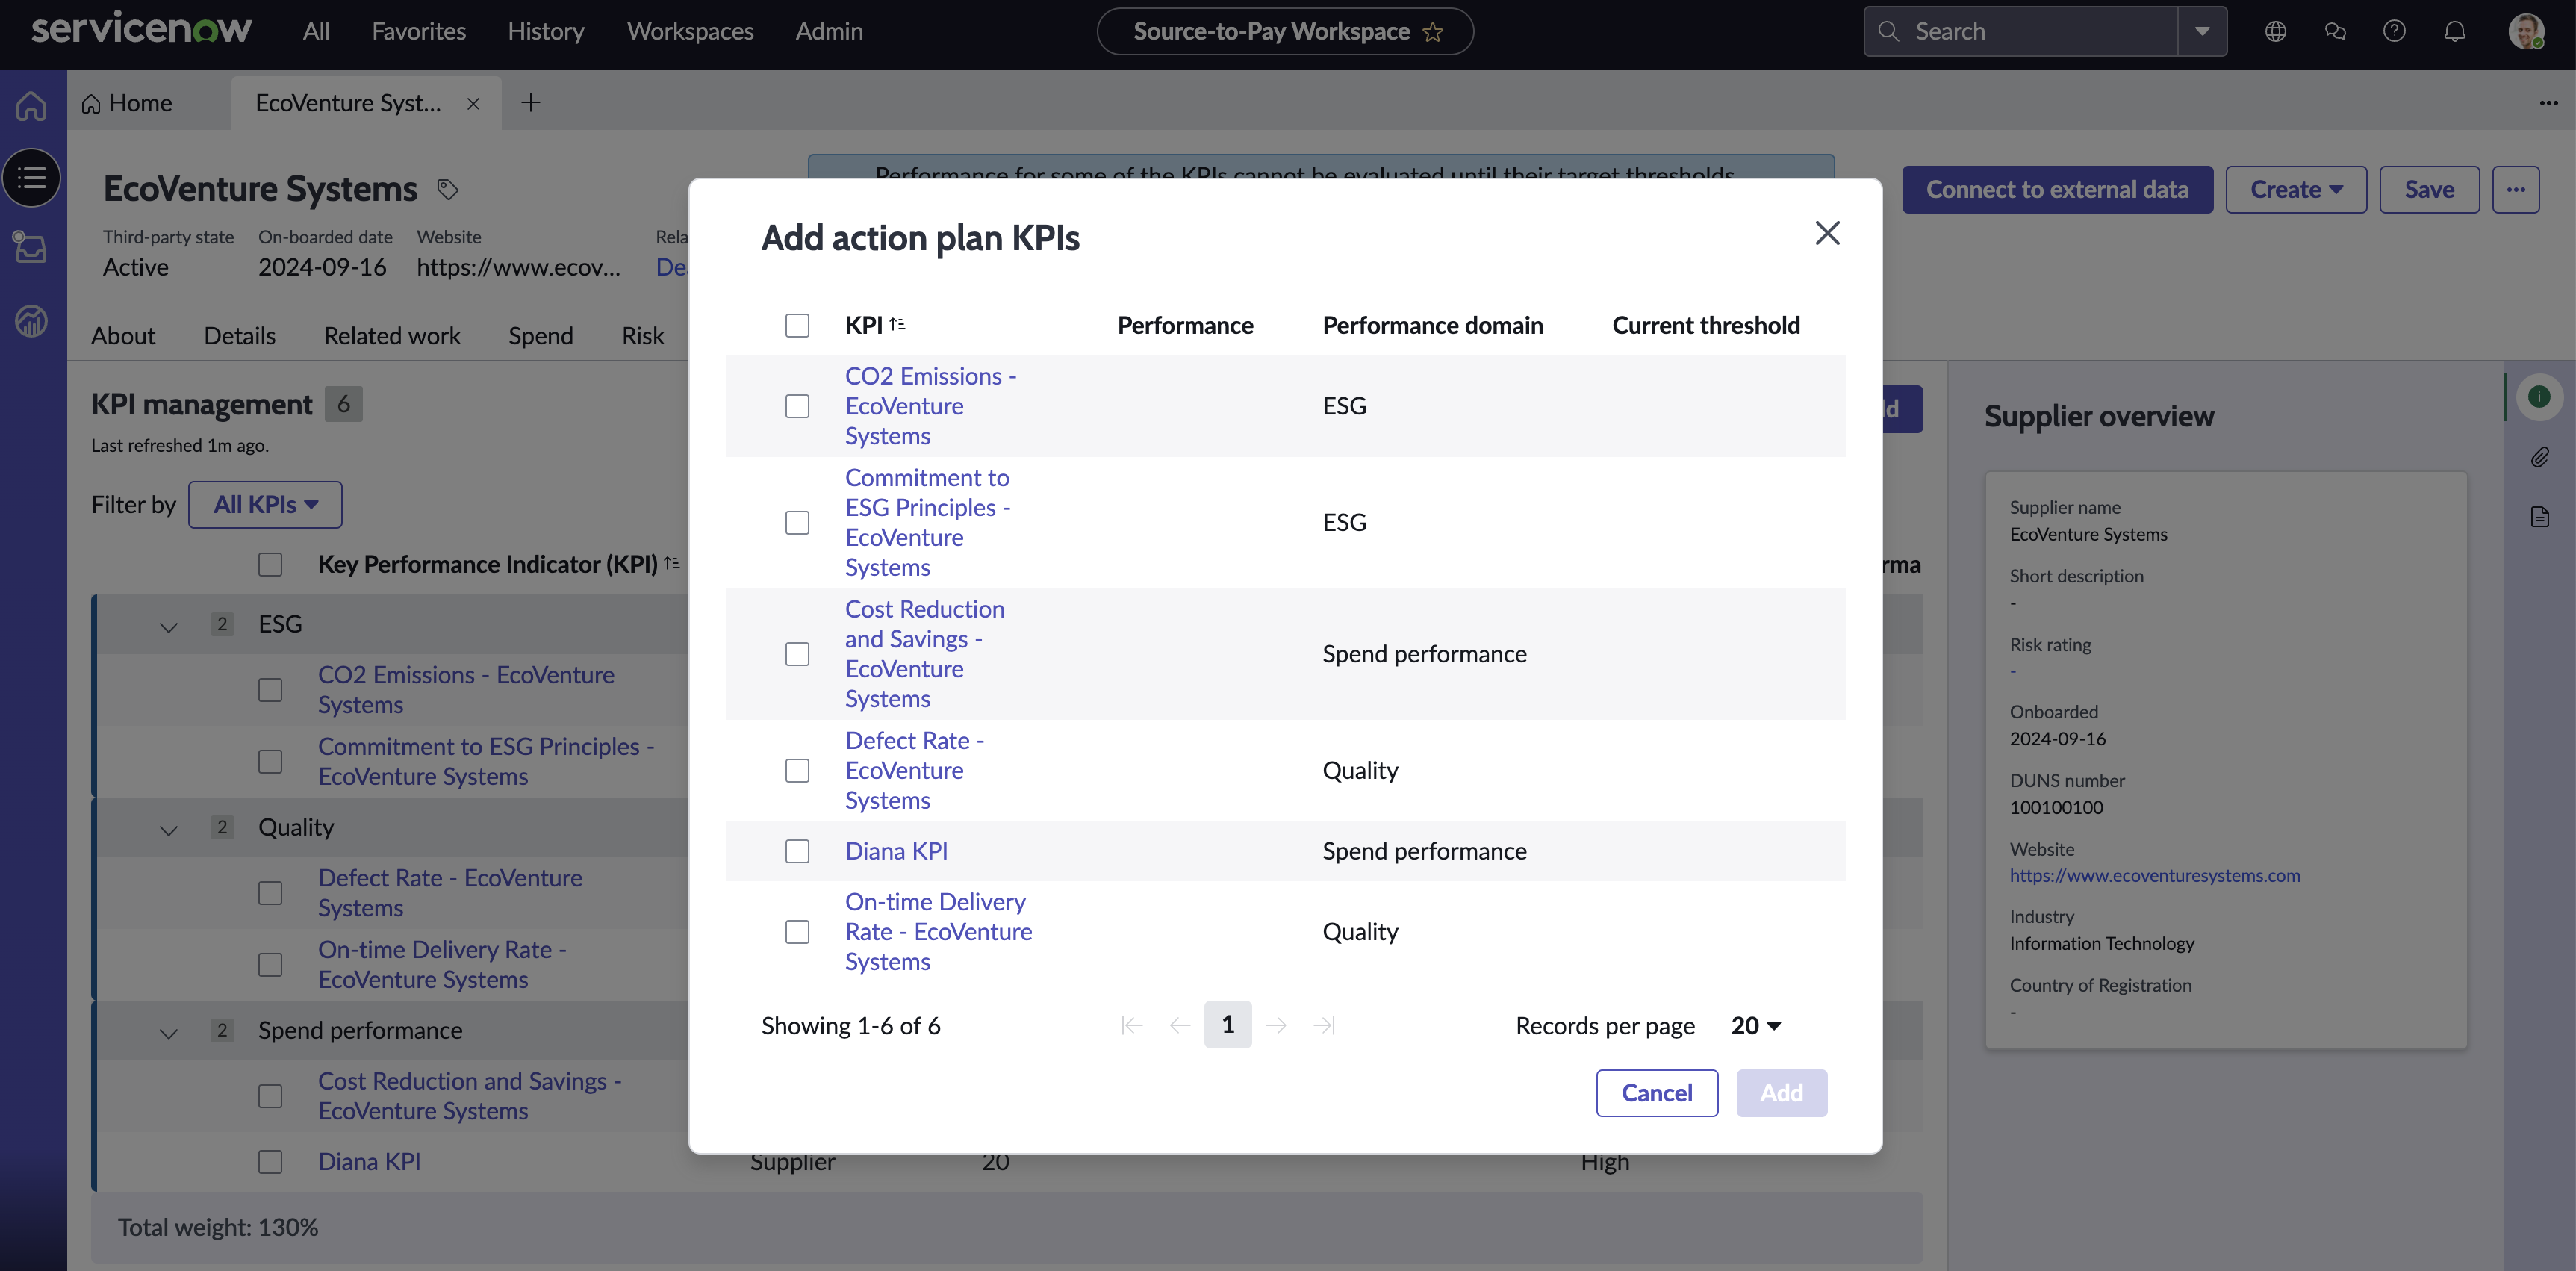Tick the Diana KPI checkbox in background list
This screenshot has width=2576, height=1271.
[x=270, y=1162]
